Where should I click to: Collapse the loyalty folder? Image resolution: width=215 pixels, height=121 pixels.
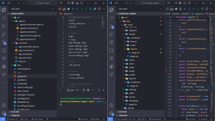(123, 34)
